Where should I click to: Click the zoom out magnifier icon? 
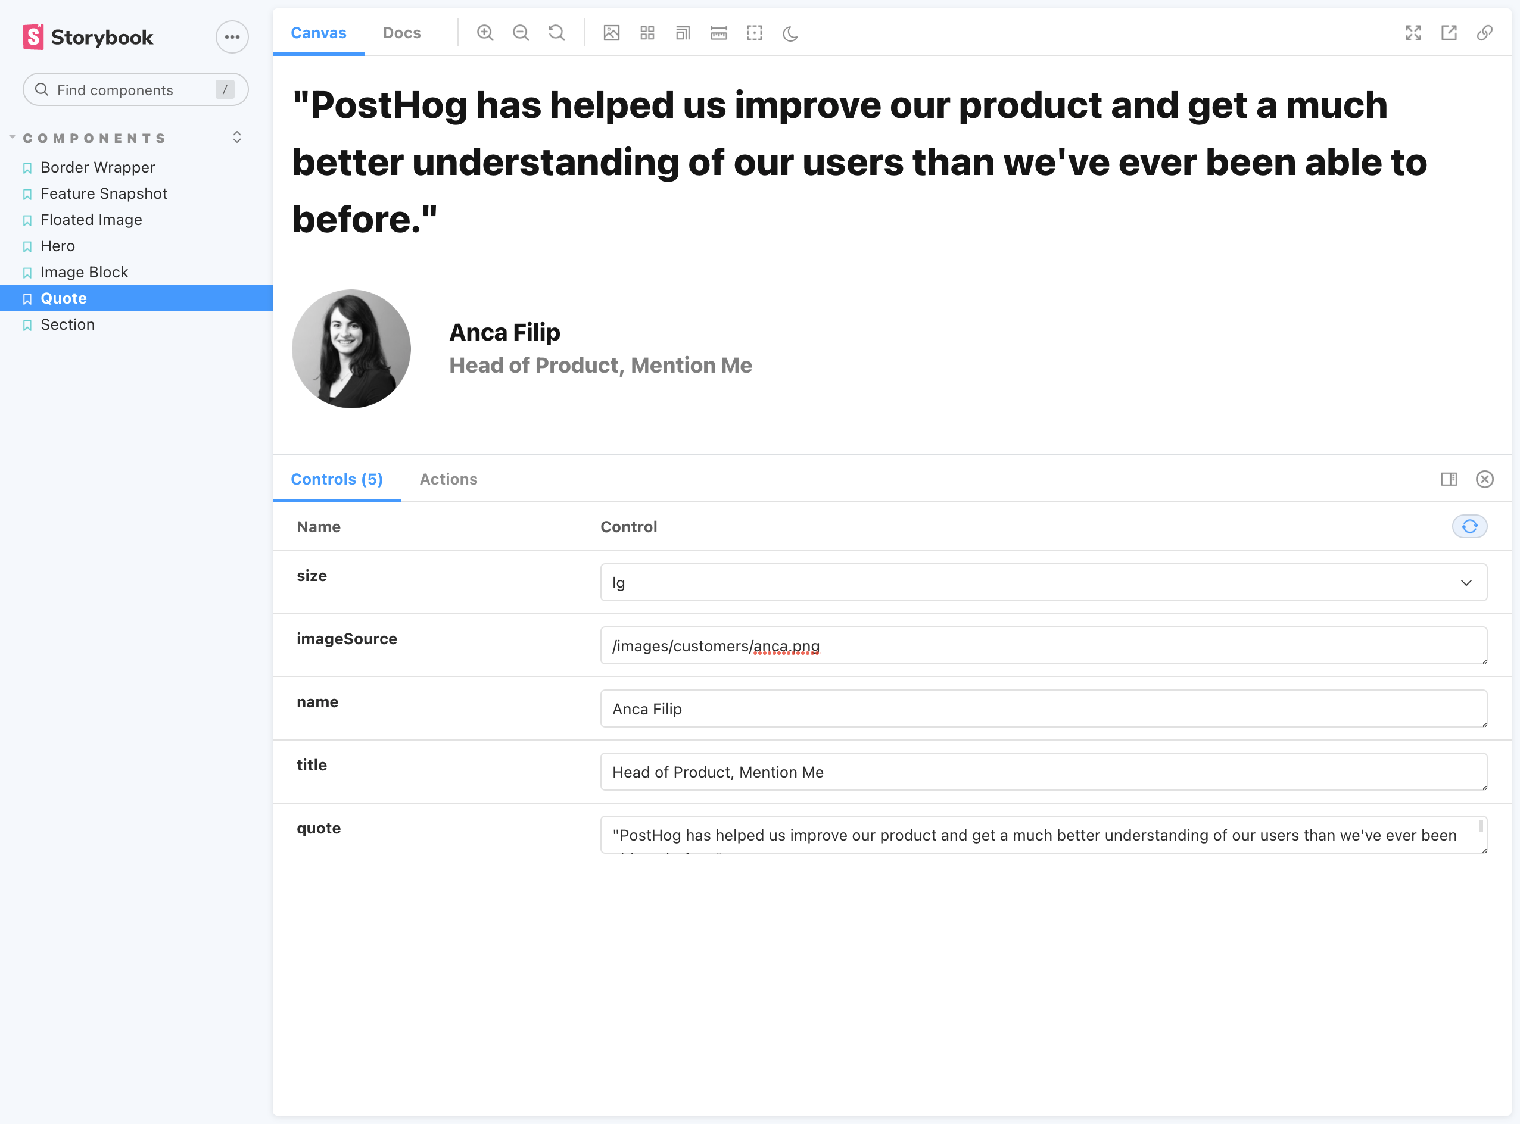pos(521,33)
